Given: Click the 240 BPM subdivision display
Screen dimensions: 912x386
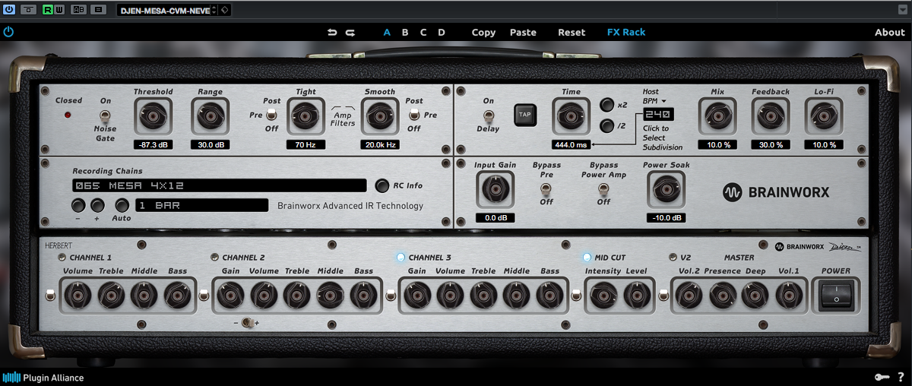Looking at the screenshot, I should pos(657,115).
